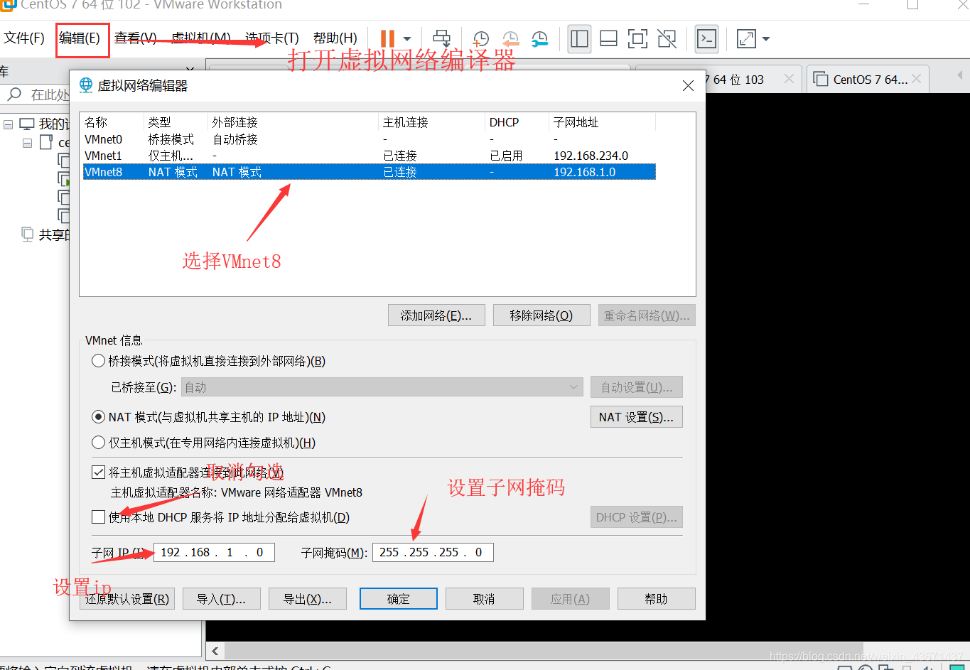
Task: Sort by the DHCP column header
Action: 517,122
